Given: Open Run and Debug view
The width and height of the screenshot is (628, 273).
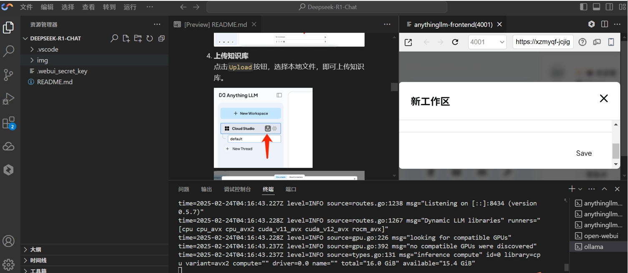Looking at the screenshot, I should click(8, 99).
